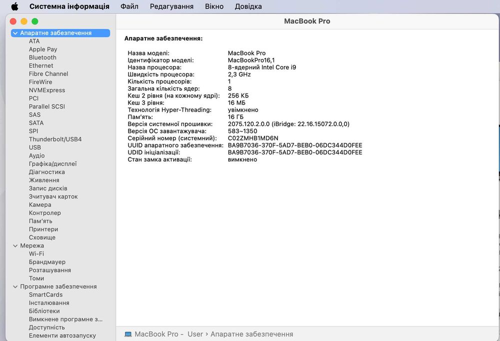
Task: Click the MacBook Pro laptop icon in path bar
Action: (x=128, y=334)
